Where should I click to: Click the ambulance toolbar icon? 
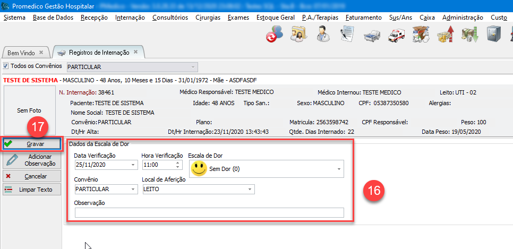tap(396, 35)
